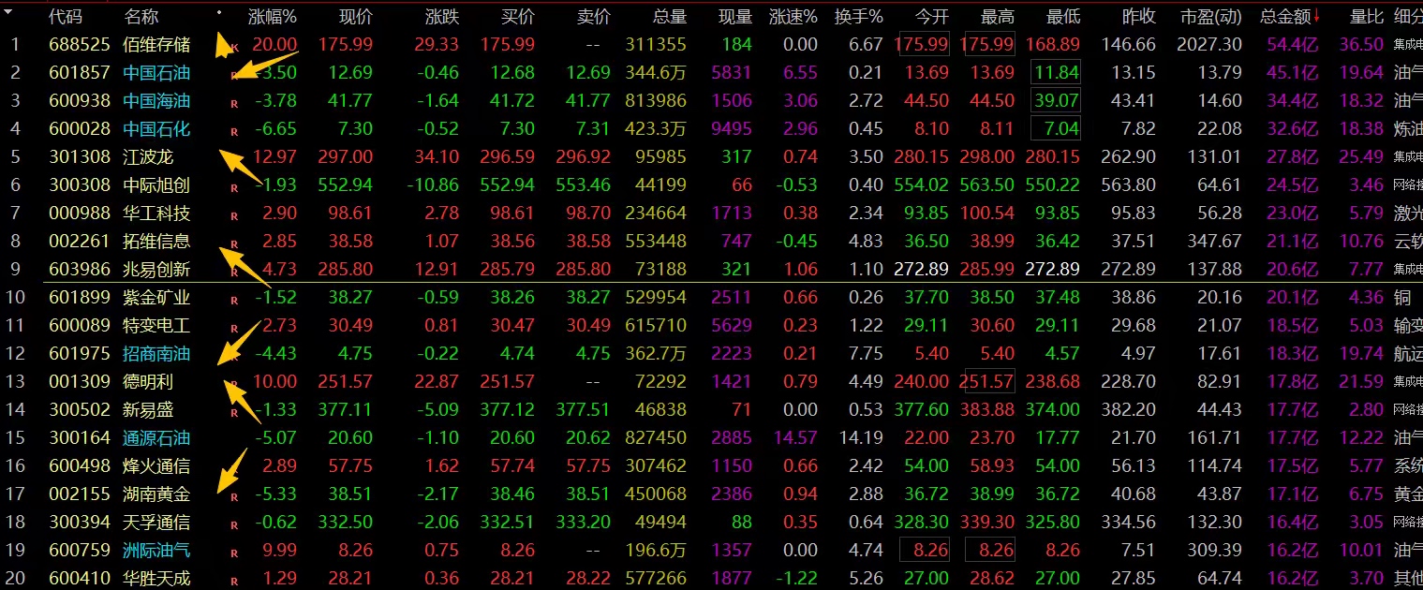Click the R margin marker for 紫金矿业
1423x590 pixels.
[234, 302]
